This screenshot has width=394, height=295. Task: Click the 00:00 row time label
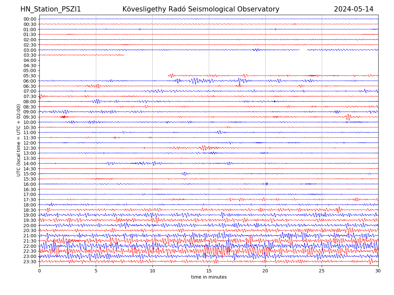pos(30,19)
